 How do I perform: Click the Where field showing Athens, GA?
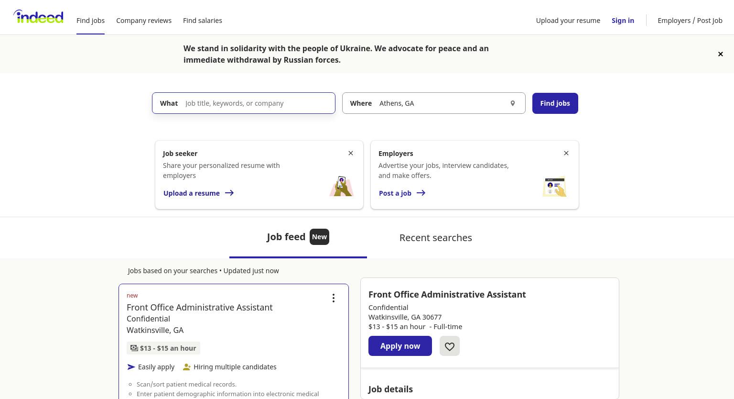tap(434, 103)
